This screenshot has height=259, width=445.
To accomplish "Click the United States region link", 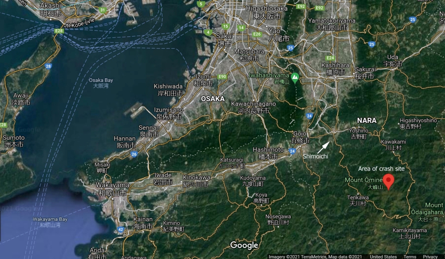I will pos(383,257).
